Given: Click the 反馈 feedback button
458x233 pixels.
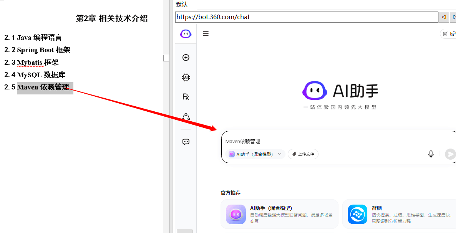Looking at the screenshot, I should [x=449, y=34].
